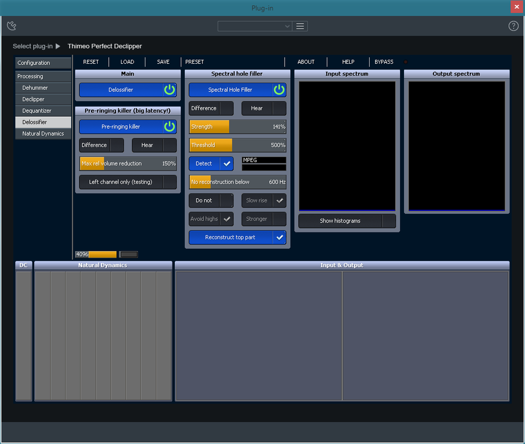Click the Thimeo Perfect Declipper title
The image size is (525, 444).
click(x=105, y=46)
